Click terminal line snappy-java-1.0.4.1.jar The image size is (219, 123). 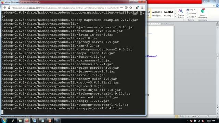point(62,108)
